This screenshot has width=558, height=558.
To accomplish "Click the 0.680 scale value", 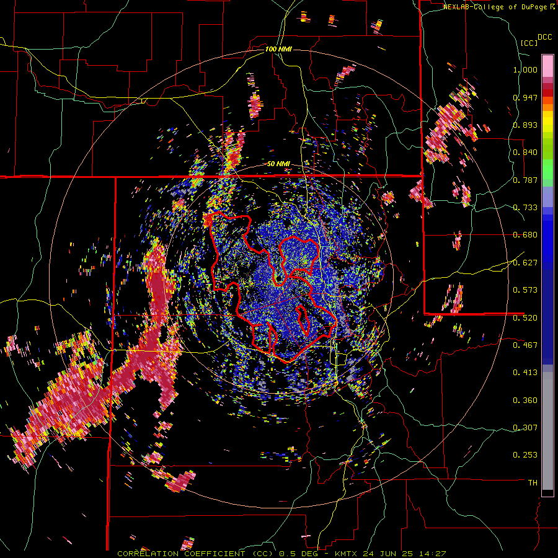I will click(x=525, y=234).
